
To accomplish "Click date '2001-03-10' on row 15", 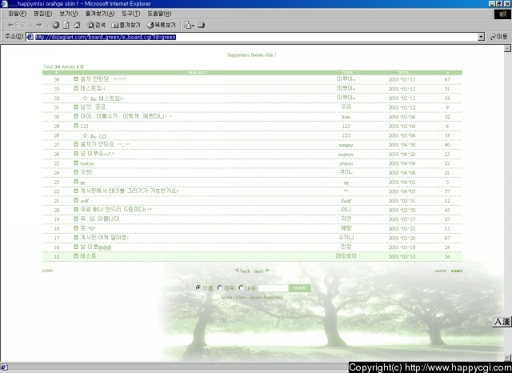I will click(x=402, y=256).
